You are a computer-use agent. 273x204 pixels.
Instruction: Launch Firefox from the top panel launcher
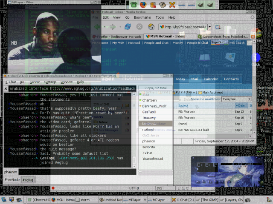142,5
